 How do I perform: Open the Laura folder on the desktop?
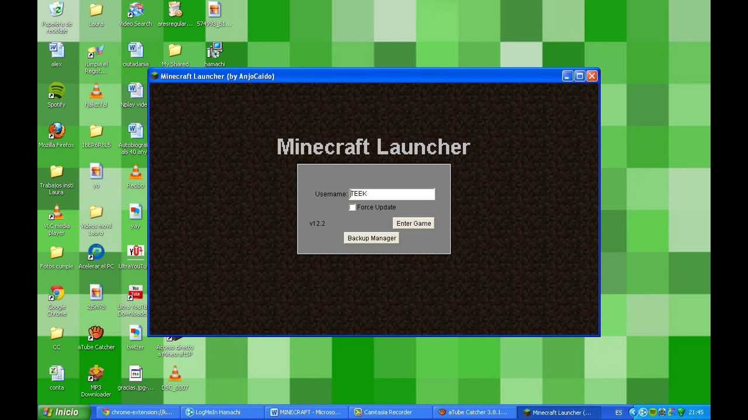[96, 15]
